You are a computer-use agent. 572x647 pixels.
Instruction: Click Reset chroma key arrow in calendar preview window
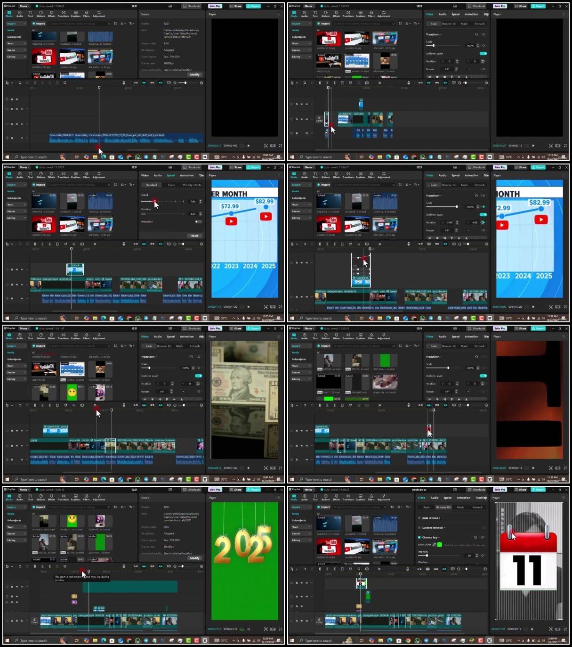coord(475,537)
